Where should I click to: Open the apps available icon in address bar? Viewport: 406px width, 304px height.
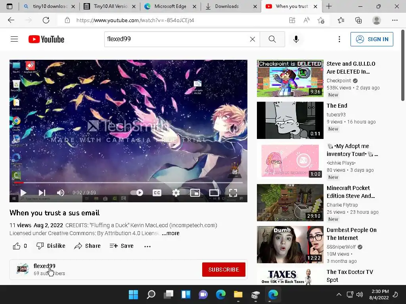click(292, 20)
